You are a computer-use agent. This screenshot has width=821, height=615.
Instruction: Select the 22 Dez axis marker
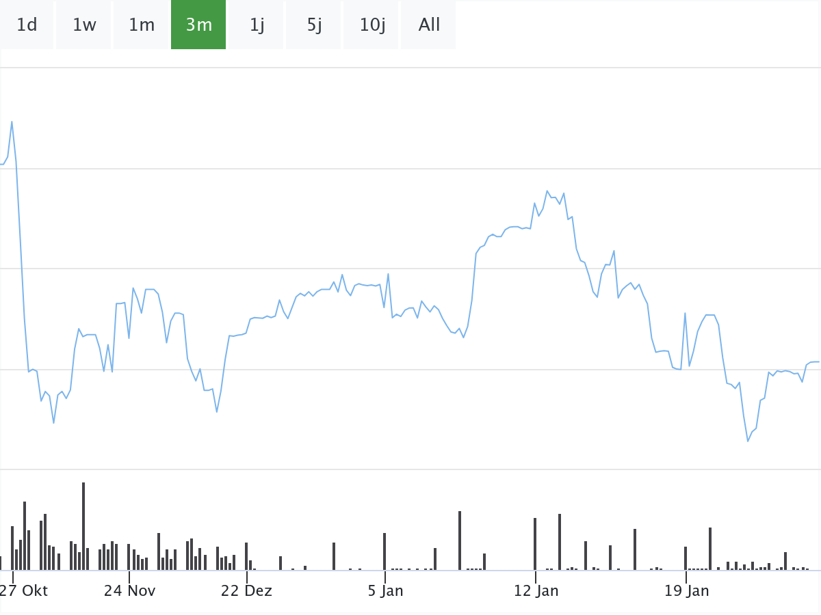246,590
